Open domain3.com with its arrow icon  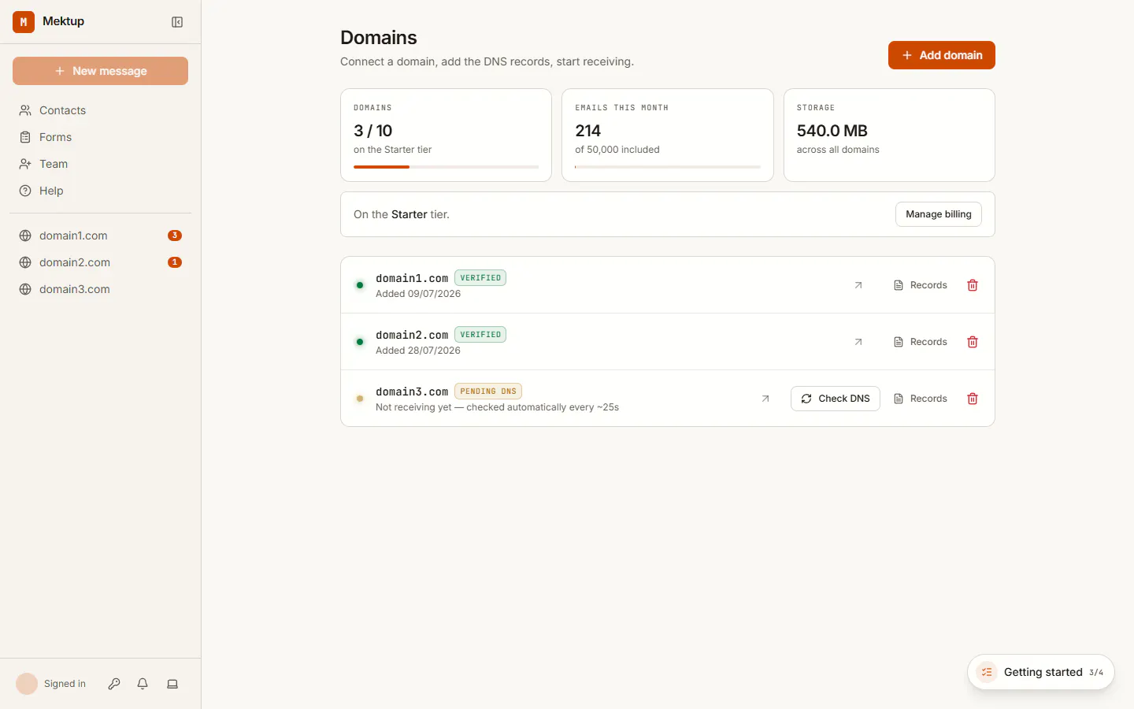765,399
